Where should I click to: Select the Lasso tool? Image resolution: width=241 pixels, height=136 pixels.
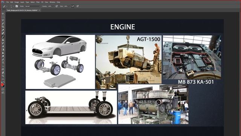tap(3, 20)
